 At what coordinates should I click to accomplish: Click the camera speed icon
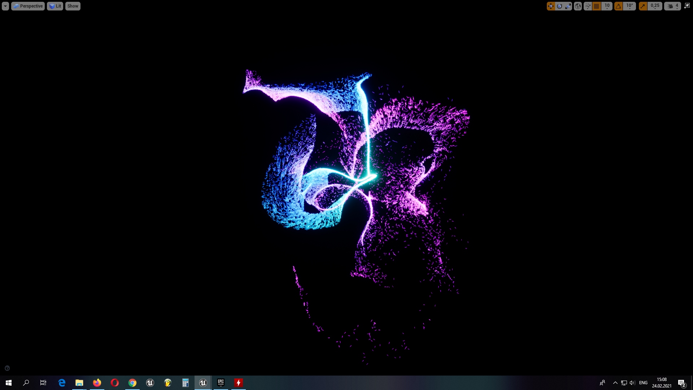[670, 6]
